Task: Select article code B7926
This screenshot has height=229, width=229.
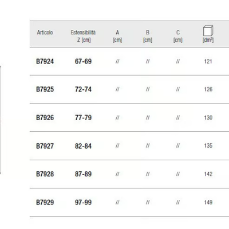Action: [x=45, y=117]
